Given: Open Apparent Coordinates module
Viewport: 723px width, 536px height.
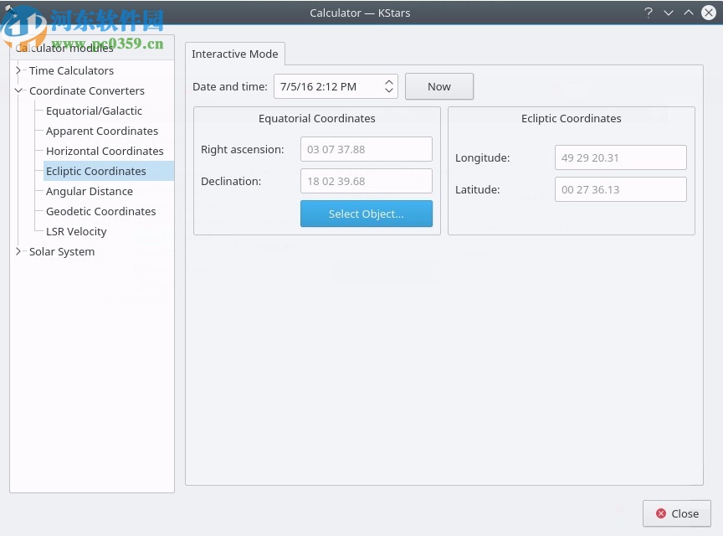Looking at the screenshot, I should pyautogui.click(x=102, y=131).
